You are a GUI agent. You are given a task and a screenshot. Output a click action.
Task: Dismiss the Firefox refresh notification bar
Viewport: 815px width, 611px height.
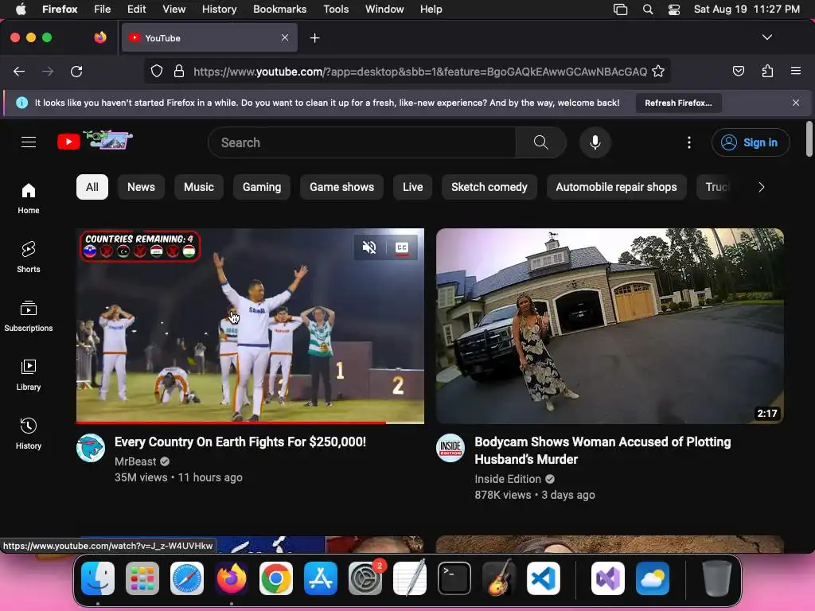795,103
